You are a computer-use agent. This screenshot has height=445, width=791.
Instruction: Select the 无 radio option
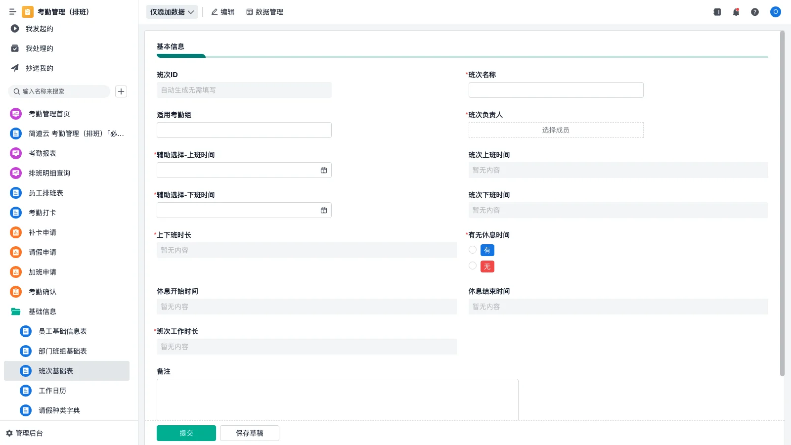pyautogui.click(x=473, y=266)
